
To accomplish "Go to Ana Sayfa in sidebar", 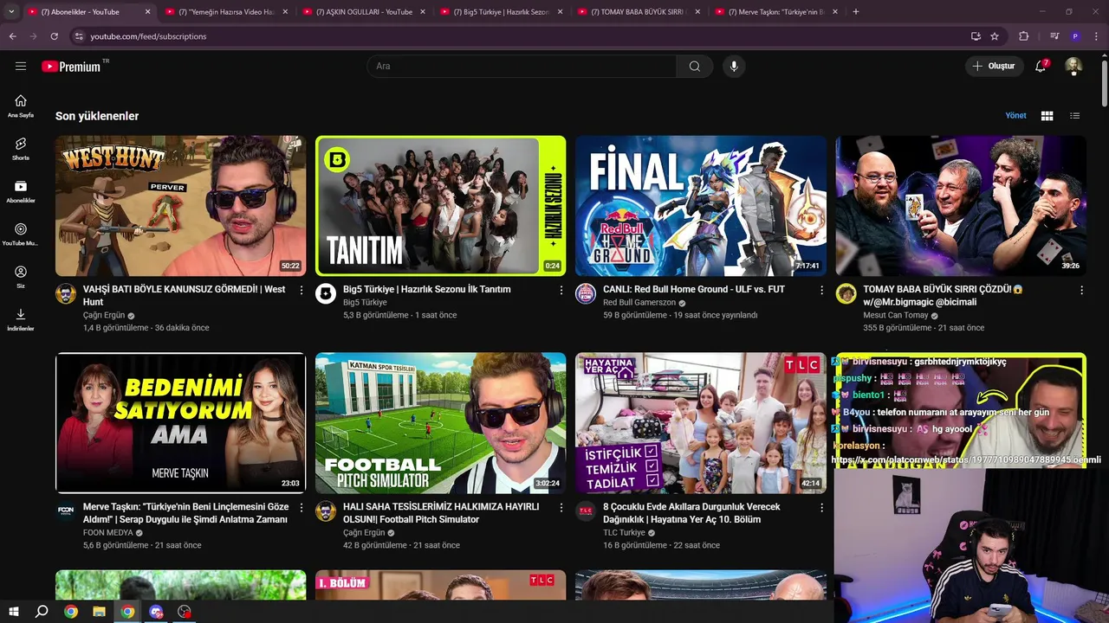I will coord(21,106).
